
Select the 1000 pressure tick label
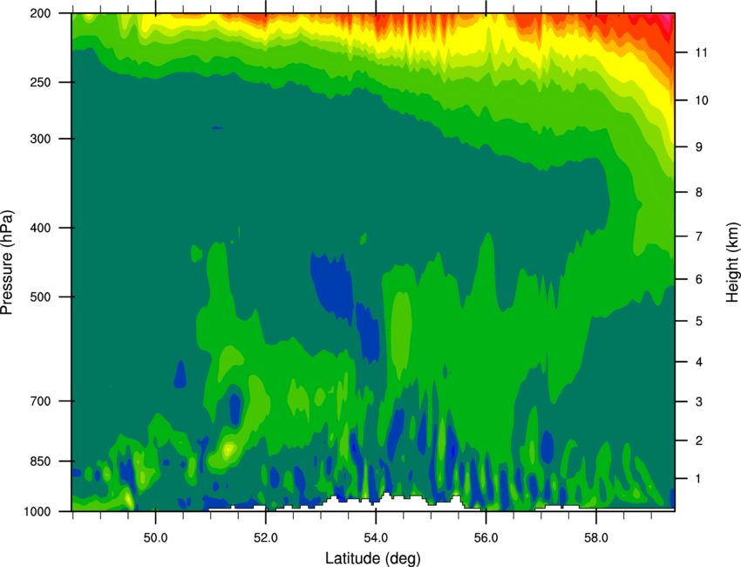[37, 512]
